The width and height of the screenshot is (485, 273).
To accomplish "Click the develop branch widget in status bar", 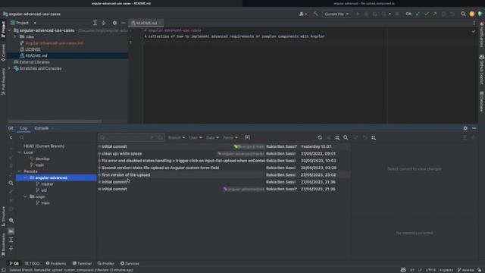I will [x=465, y=270].
